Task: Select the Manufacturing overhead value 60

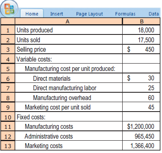Action: pyautogui.click(x=141, y=98)
